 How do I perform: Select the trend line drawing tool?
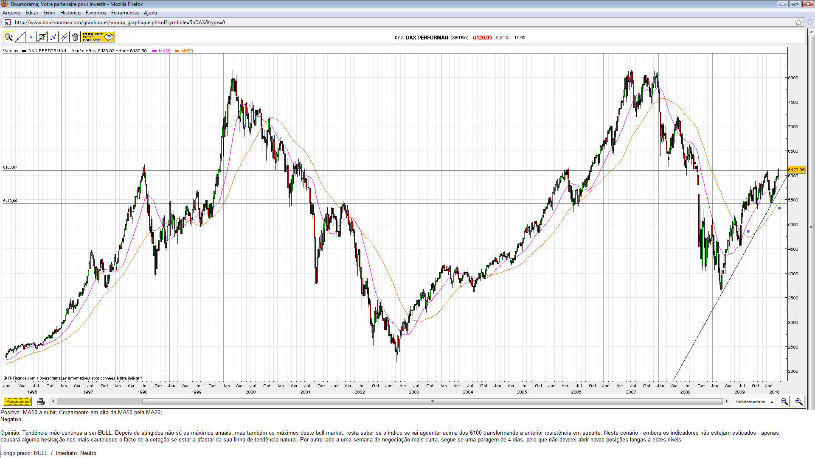pos(20,37)
